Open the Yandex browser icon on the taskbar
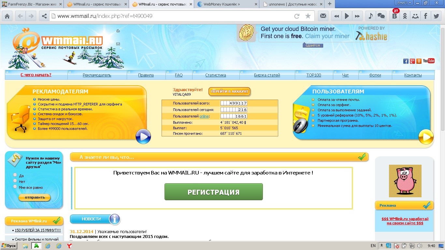Viewport: 445px width, 250px height. (70, 246)
